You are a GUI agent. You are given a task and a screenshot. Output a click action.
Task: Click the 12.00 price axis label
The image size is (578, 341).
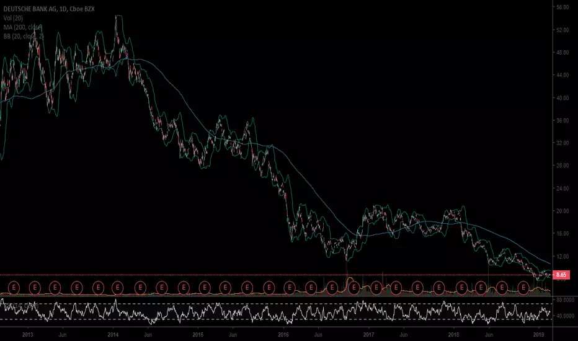tap(562, 256)
